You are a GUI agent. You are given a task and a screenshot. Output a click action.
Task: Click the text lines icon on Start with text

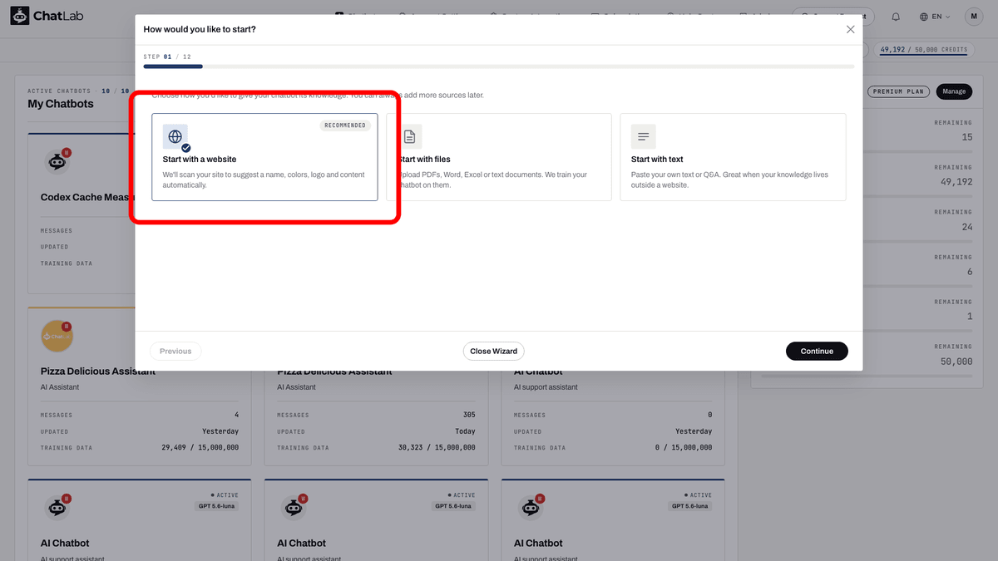coord(643,136)
